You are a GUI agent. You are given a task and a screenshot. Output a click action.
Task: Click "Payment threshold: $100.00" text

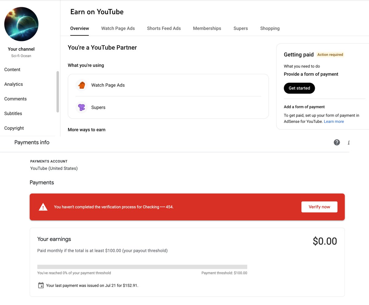coord(224,273)
